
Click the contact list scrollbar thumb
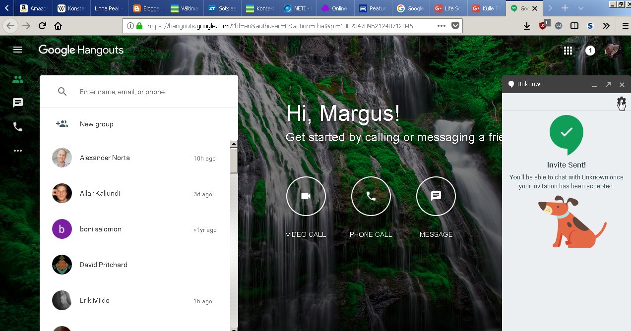234,161
